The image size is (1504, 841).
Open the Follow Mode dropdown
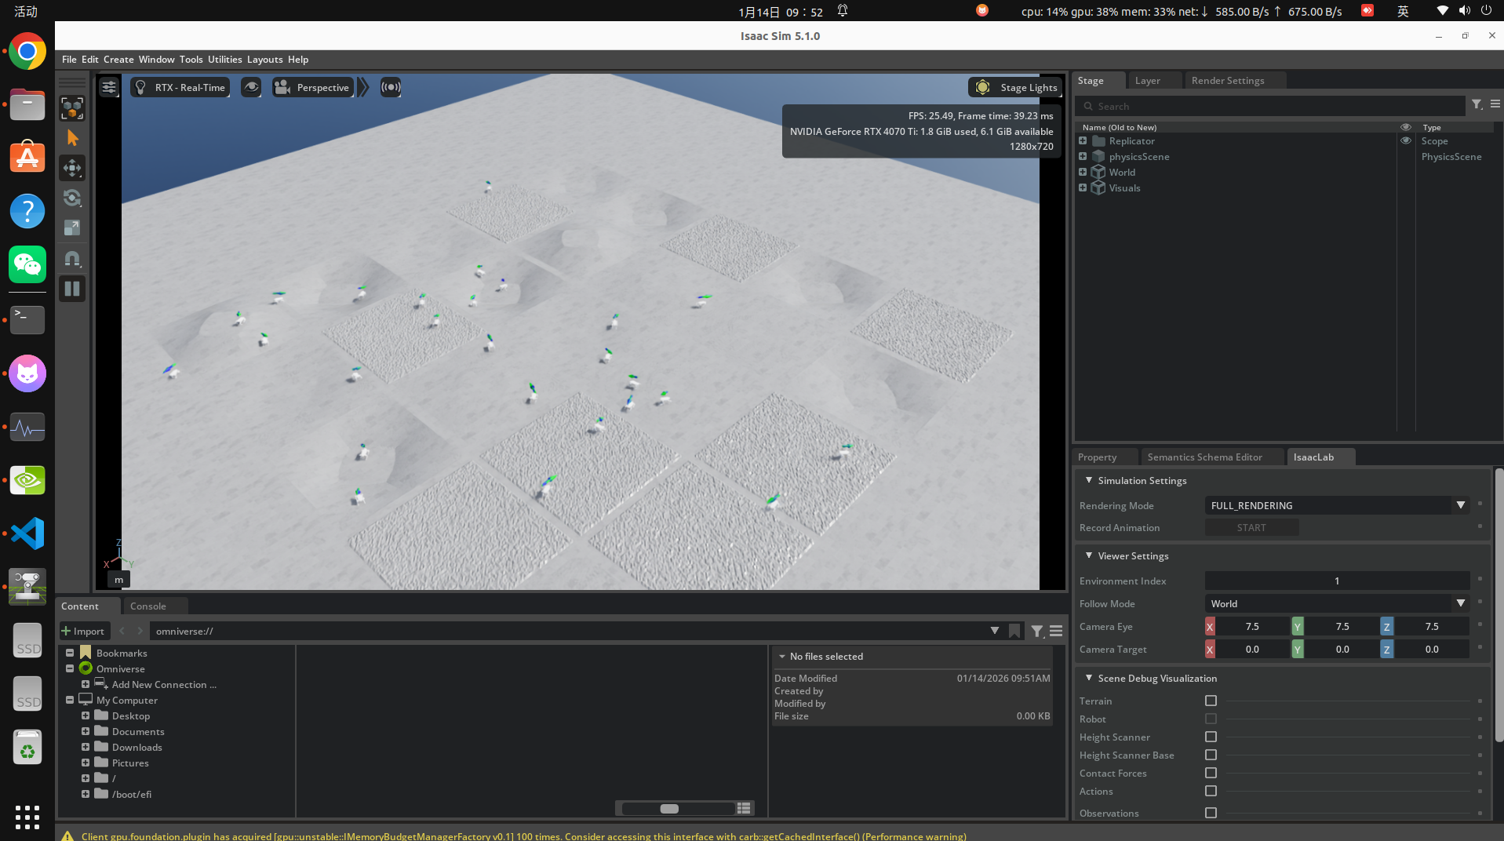(x=1337, y=604)
